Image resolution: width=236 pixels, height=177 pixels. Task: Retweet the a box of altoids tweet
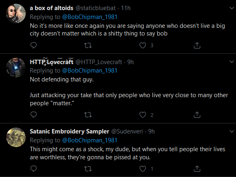(x=88, y=45)
